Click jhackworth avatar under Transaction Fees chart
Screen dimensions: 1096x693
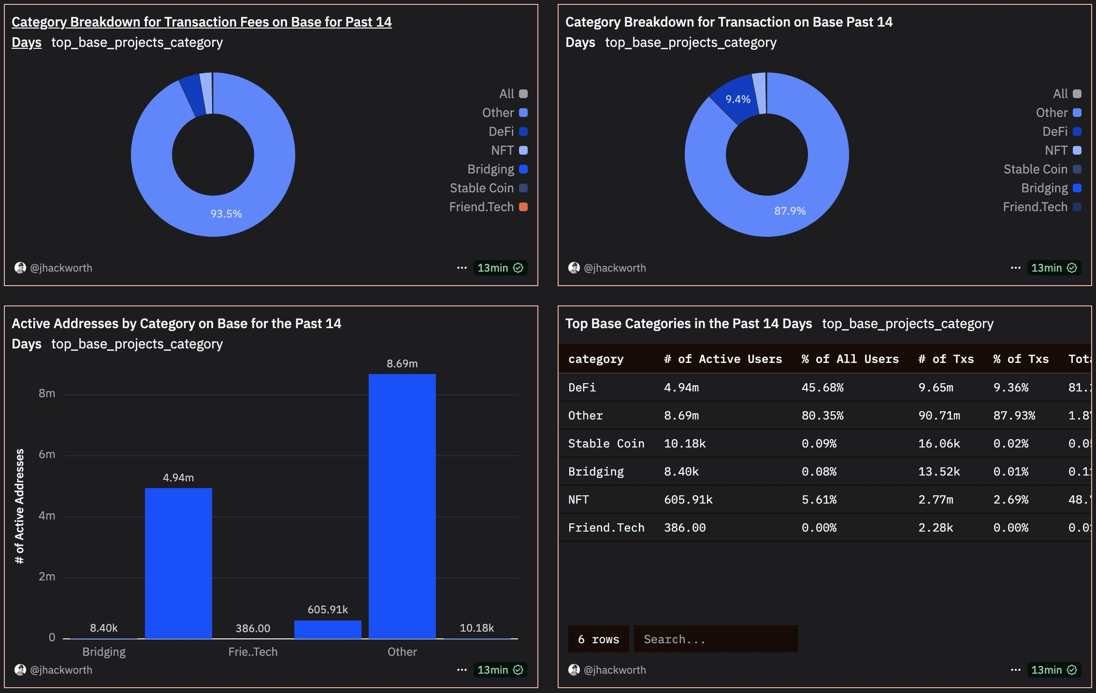[20, 268]
